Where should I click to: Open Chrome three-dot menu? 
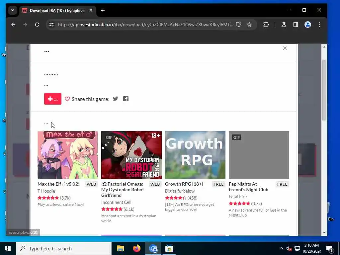pos(320,25)
